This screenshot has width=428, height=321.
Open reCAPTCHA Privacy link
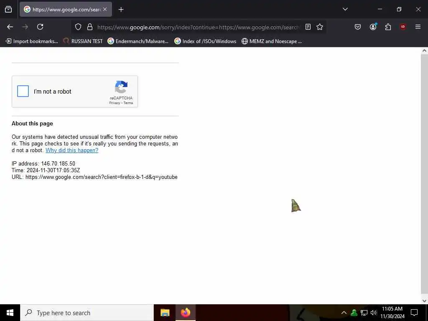(115, 103)
